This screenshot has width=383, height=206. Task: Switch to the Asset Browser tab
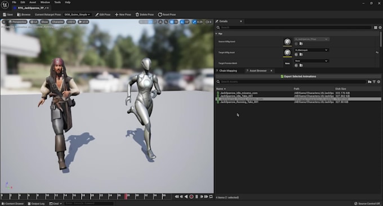[258, 71]
